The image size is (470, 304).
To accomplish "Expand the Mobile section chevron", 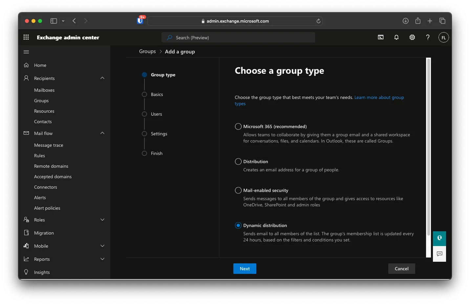I will point(102,246).
